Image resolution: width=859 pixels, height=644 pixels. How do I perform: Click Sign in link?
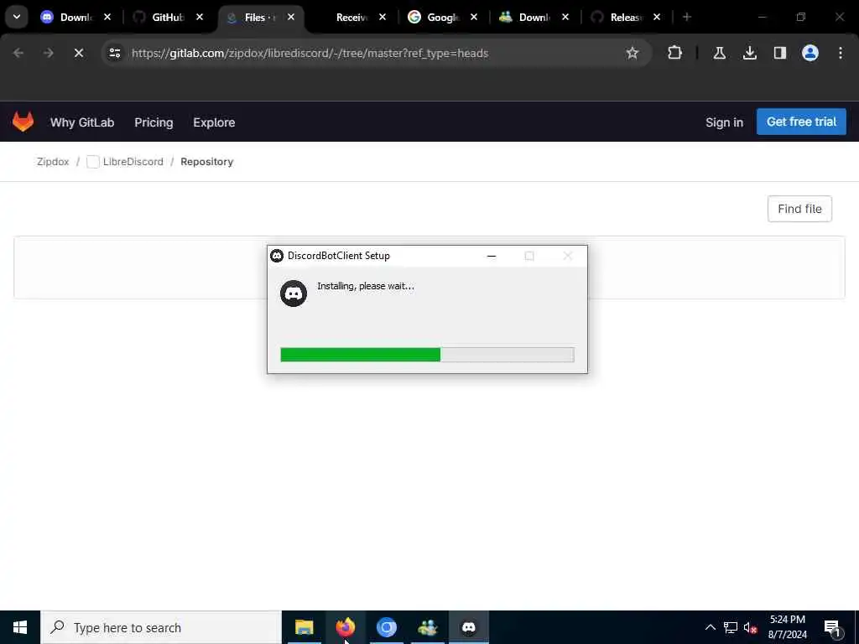[724, 122]
